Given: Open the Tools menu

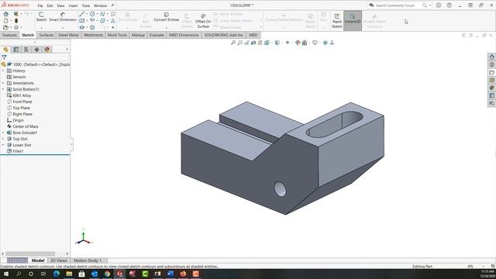Looking at the screenshot, I should (86, 5).
